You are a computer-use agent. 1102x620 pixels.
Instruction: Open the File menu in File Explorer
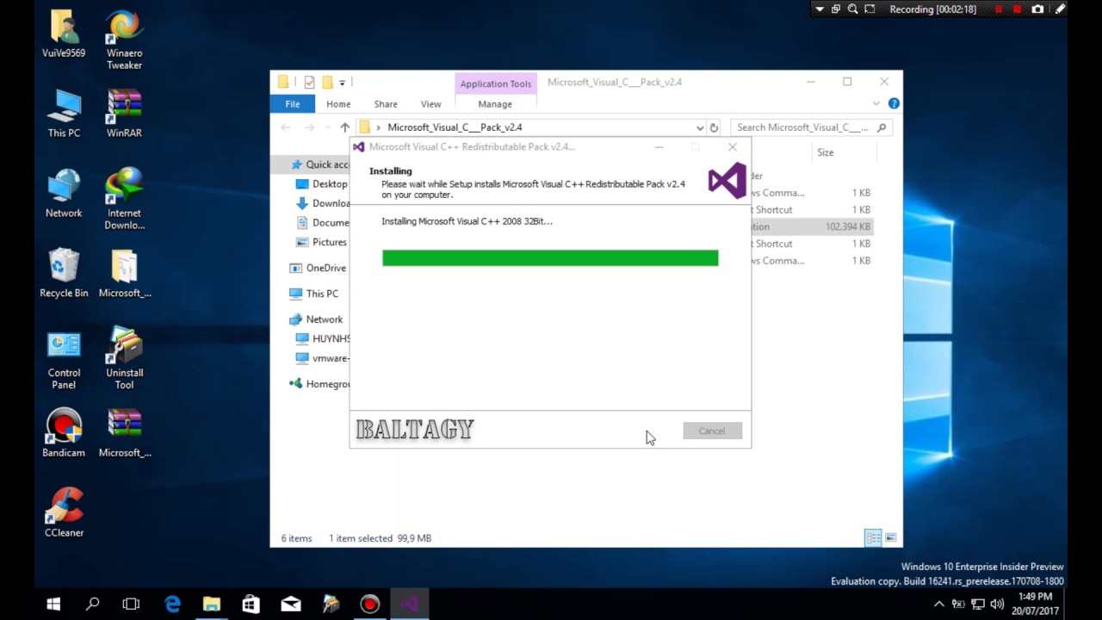[x=293, y=104]
